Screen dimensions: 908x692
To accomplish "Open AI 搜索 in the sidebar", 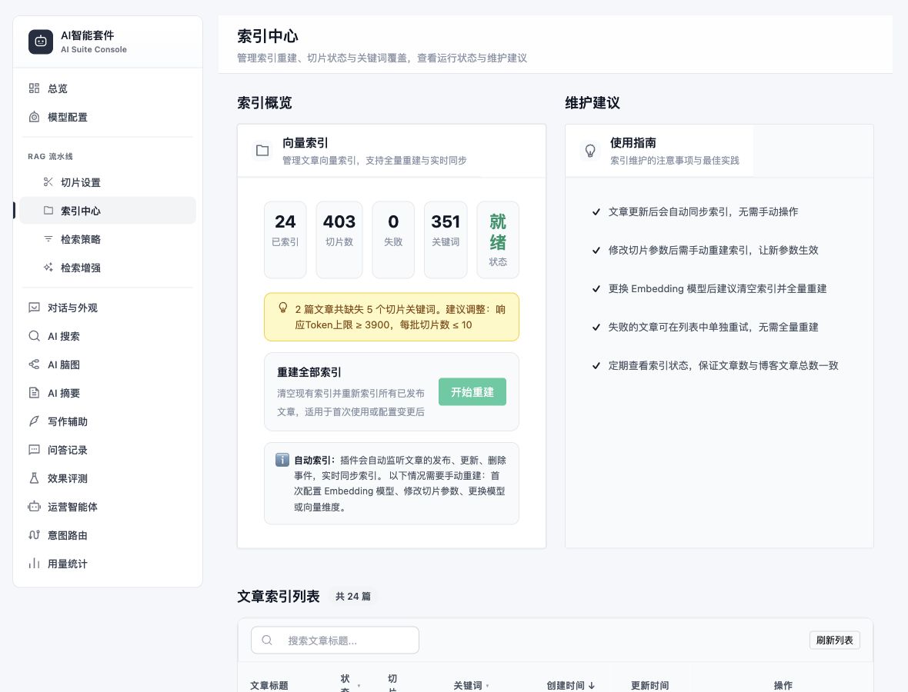I will [x=108, y=336].
